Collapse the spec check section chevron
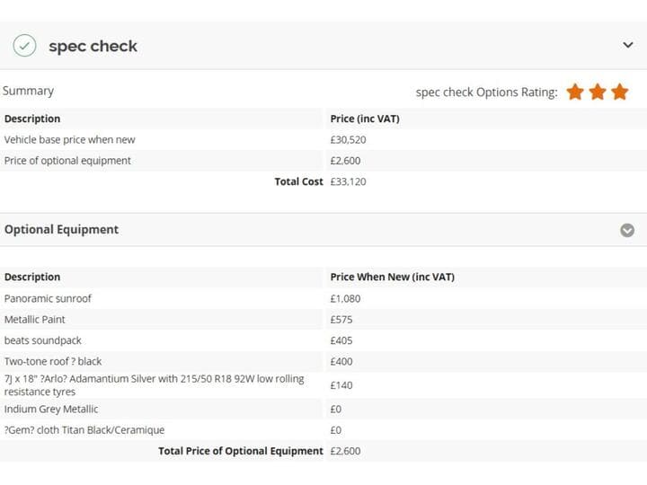Viewport: 647px width, 485px height. point(627,45)
